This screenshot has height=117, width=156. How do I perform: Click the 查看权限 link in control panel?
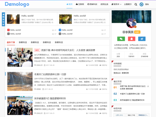(125, 73)
